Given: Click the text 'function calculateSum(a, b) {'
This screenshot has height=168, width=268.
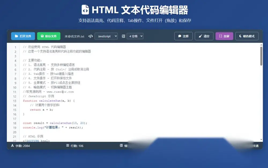Looking at the screenshot, I should click(x=49, y=101).
